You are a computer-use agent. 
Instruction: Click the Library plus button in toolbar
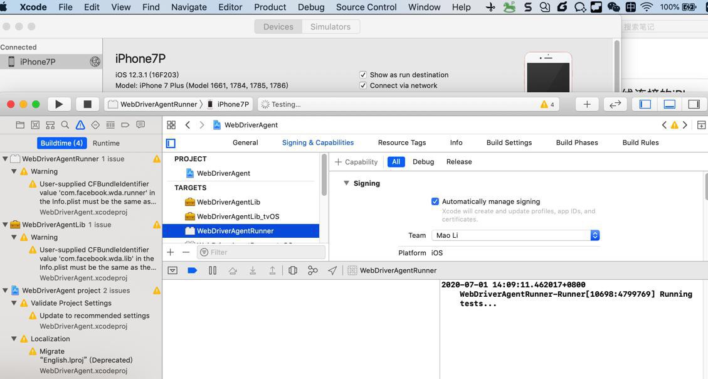click(x=587, y=104)
